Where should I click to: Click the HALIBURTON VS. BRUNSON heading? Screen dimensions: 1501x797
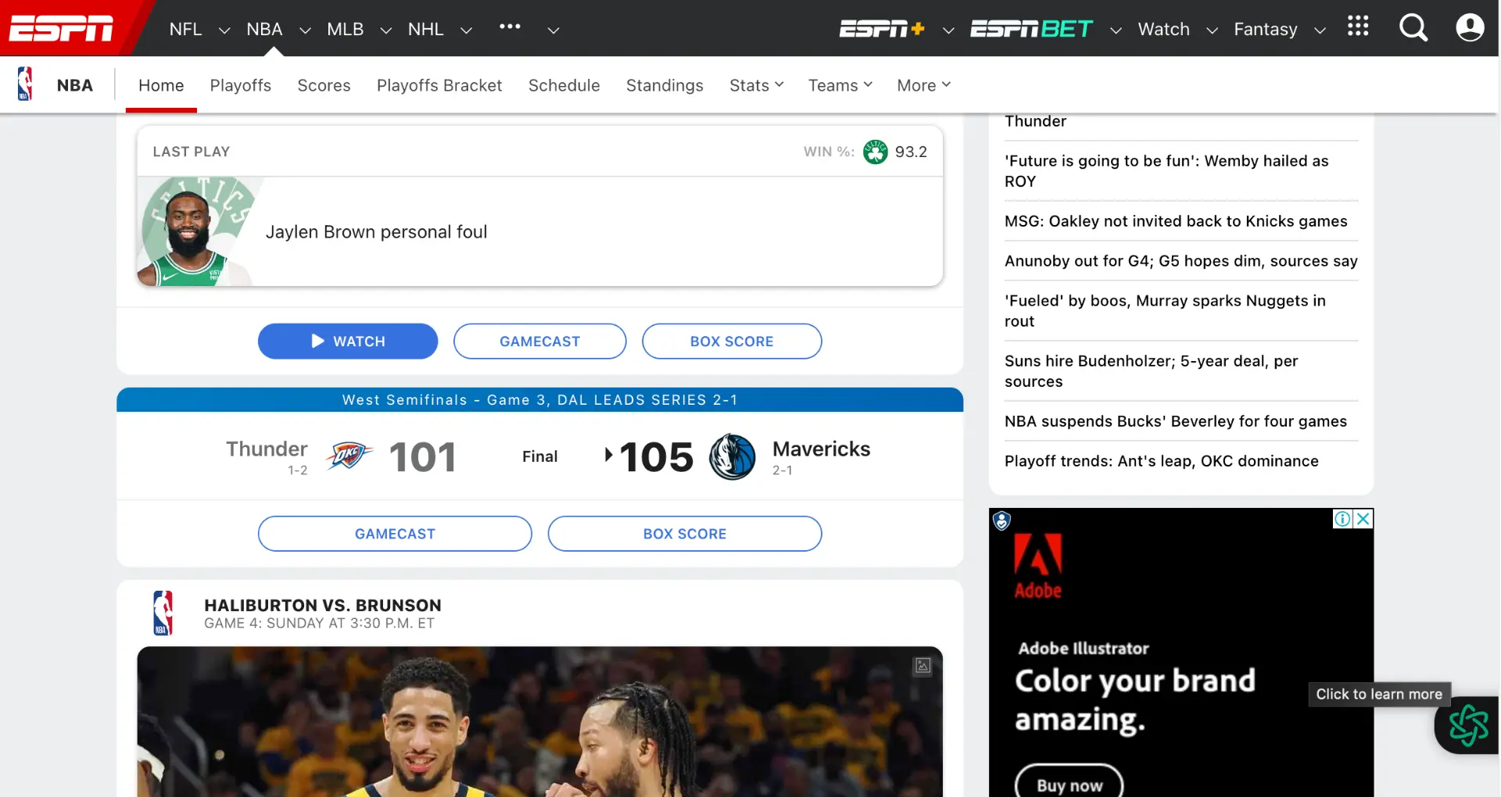[x=323, y=606]
